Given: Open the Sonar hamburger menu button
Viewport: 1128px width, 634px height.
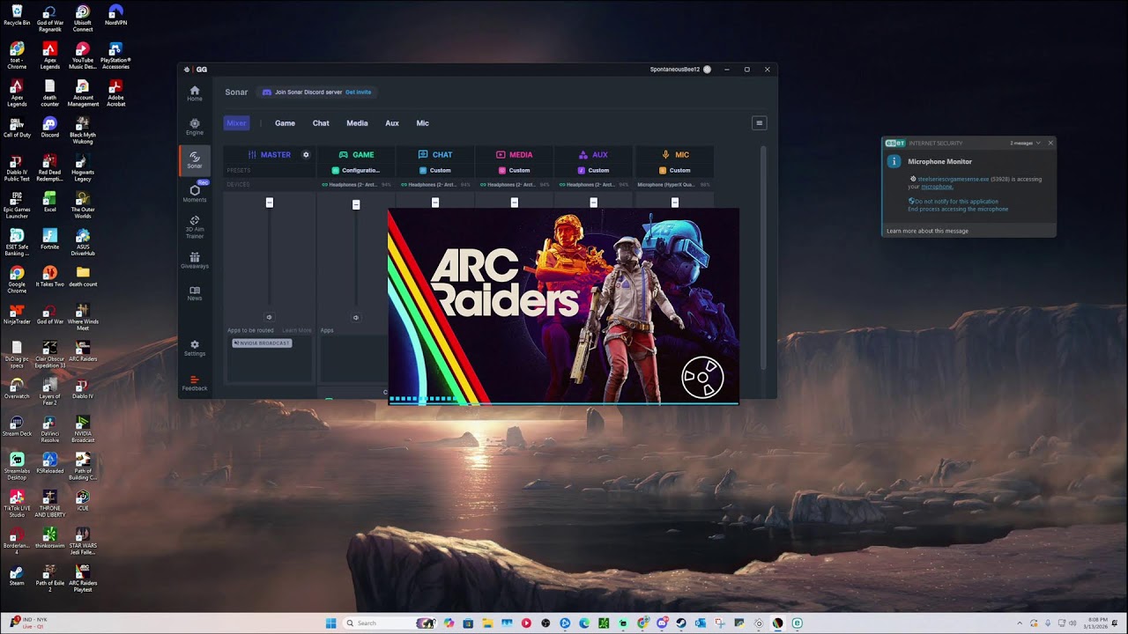Looking at the screenshot, I should pyautogui.click(x=760, y=123).
